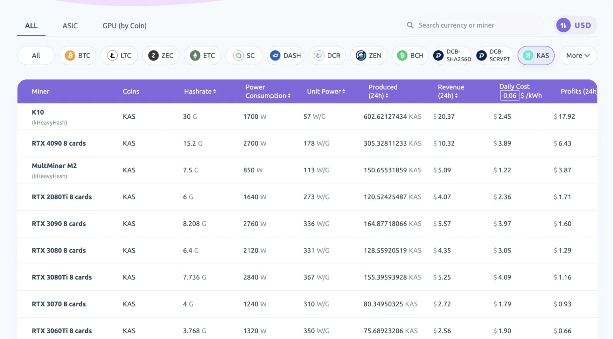Click the Ethereum Classic coin icon
614x339 pixels.
click(195, 56)
